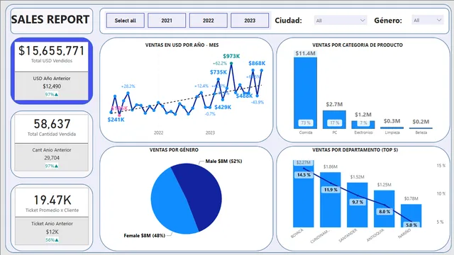Click the $973K peak data point
The image size is (454, 255).
231,63
